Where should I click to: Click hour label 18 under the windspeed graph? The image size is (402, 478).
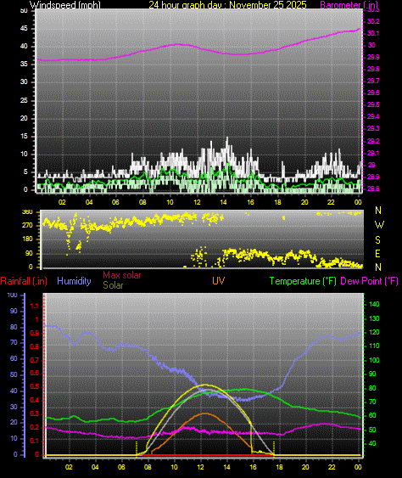tap(277, 202)
